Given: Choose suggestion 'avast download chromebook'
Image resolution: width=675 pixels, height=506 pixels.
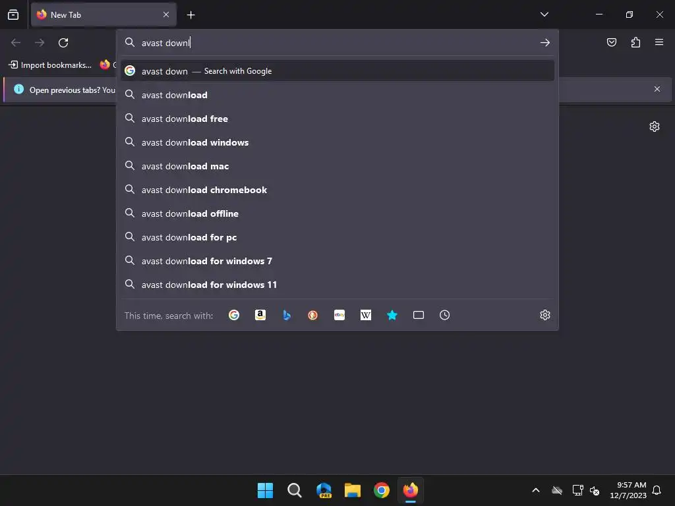Looking at the screenshot, I should point(337,189).
